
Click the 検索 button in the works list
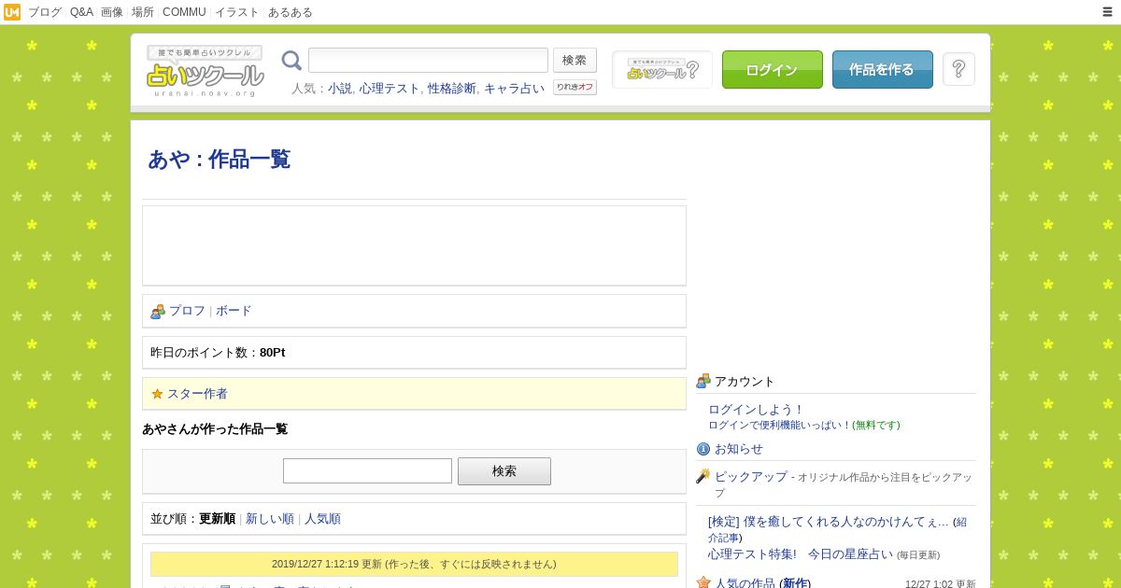click(504, 471)
